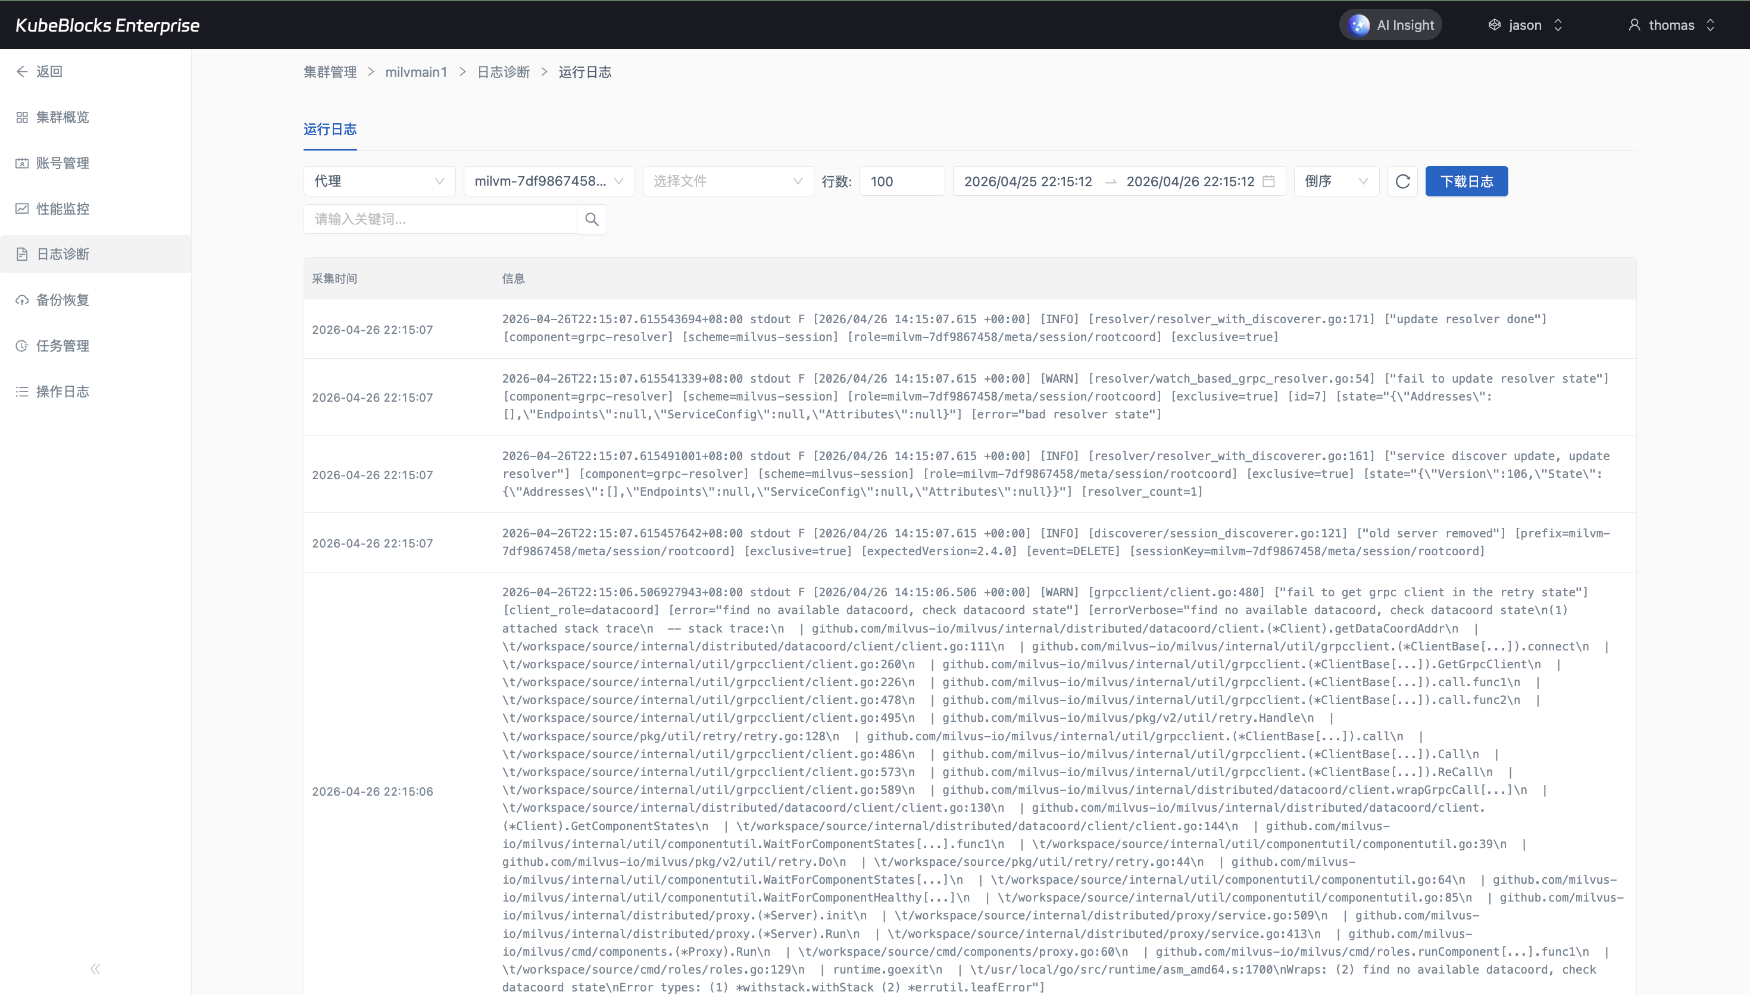This screenshot has width=1750, height=995.
Task: Open the milvm-7df9867458 pod dropdown
Action: click(549, 181)
